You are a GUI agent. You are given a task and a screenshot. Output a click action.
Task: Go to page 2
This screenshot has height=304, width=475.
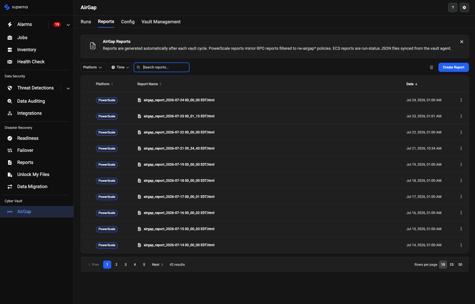[x=116, y=265]
